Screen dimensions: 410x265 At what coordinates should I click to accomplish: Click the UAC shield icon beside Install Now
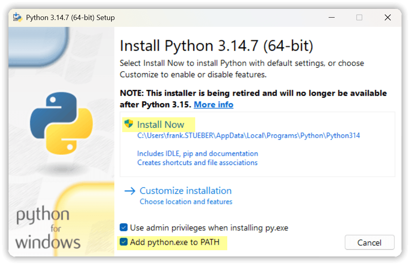point(129,123)
